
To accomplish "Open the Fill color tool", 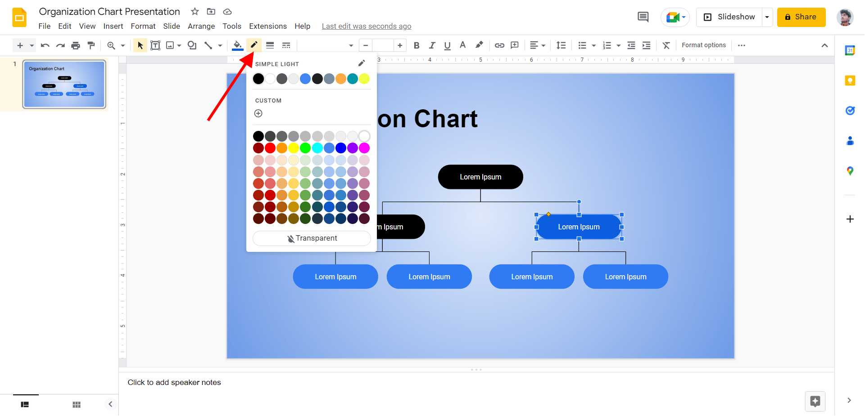I will (x=237, y=45).
